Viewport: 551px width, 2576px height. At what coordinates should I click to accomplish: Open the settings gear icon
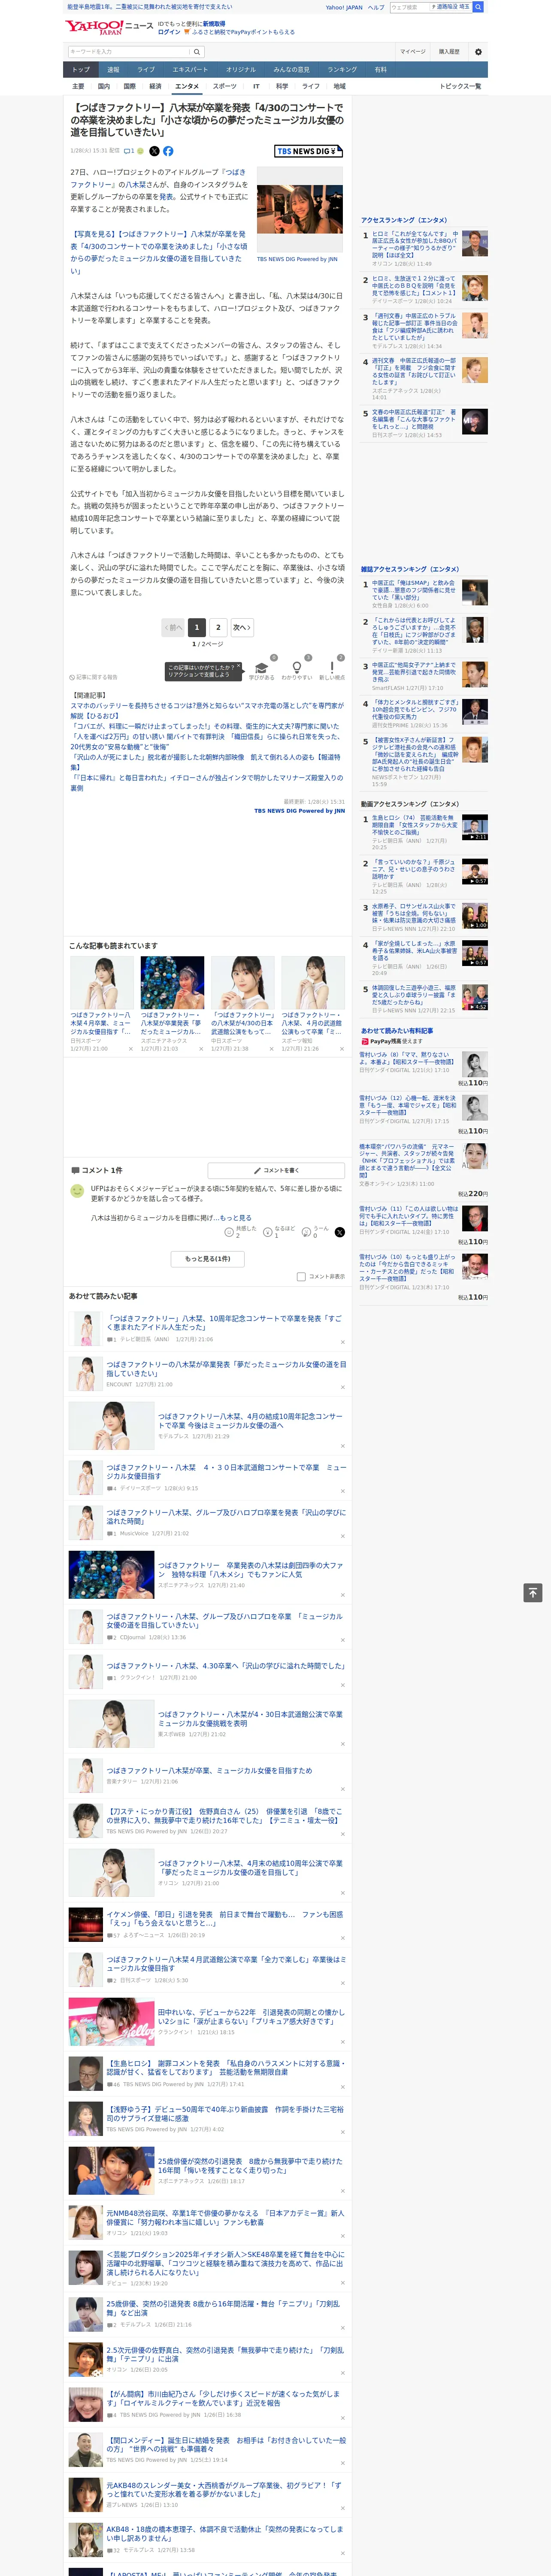tap(477, 51)
